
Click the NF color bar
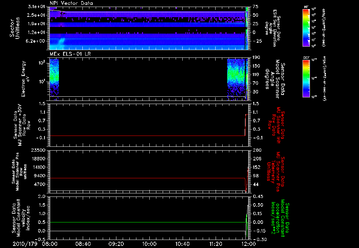[x=306, y=27]
